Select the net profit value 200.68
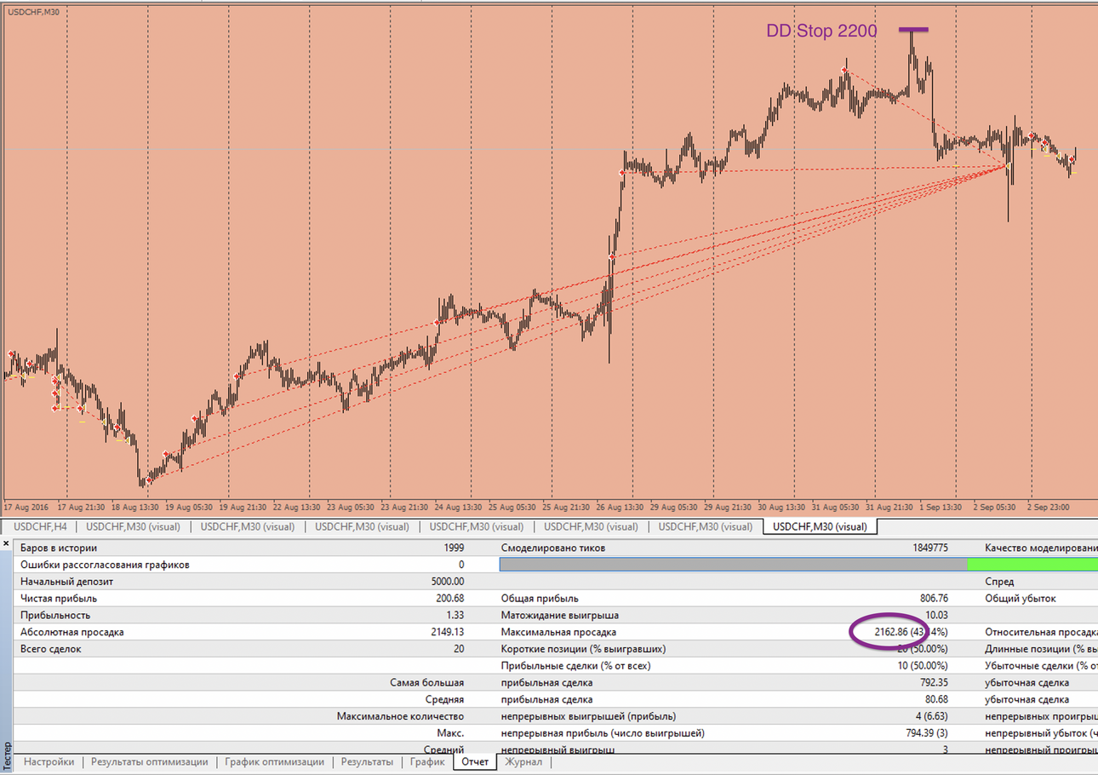This screenshot has width=1098, height=775. (450, 599)
